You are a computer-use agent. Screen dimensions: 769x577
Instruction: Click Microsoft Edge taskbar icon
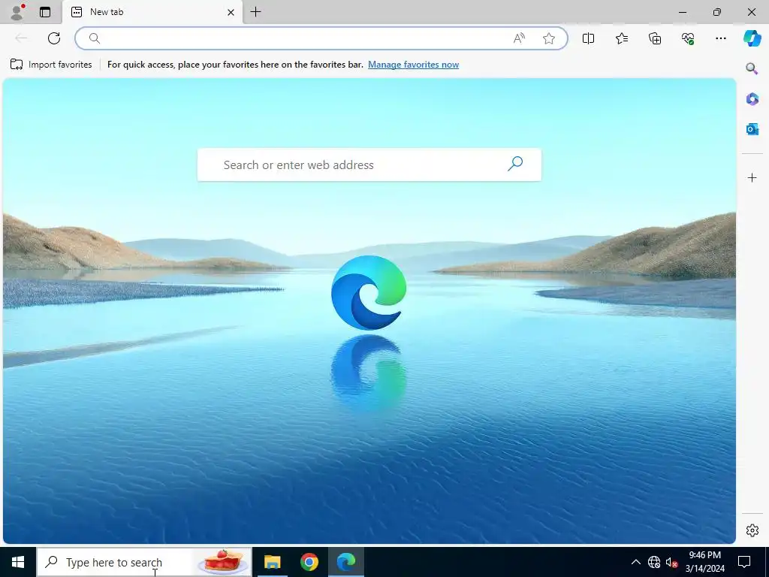point(346,562)
